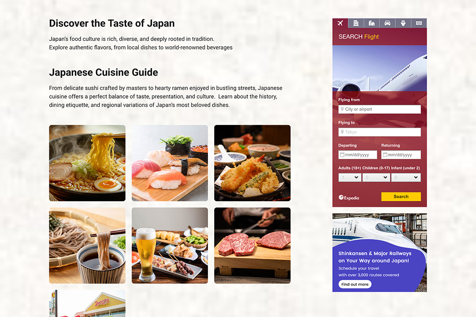The height and width of the screenshot is (317, 476).
Task: Expand the Adults (18+) dropdown
Action: point(350,177)
